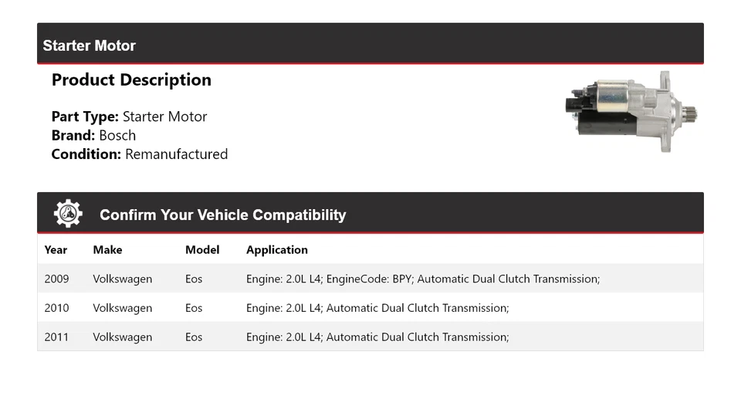Click the Model column header
Viewport: 741px width, 399px height.
(x=202, y=249)
